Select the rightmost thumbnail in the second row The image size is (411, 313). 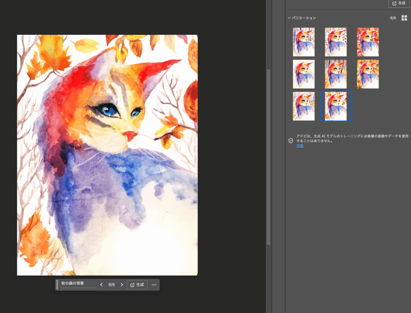368,74
